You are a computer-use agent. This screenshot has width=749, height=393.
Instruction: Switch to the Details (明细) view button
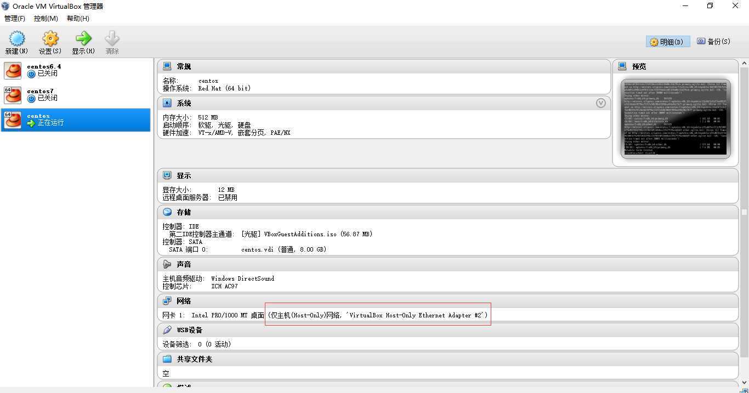coord(668,42)
